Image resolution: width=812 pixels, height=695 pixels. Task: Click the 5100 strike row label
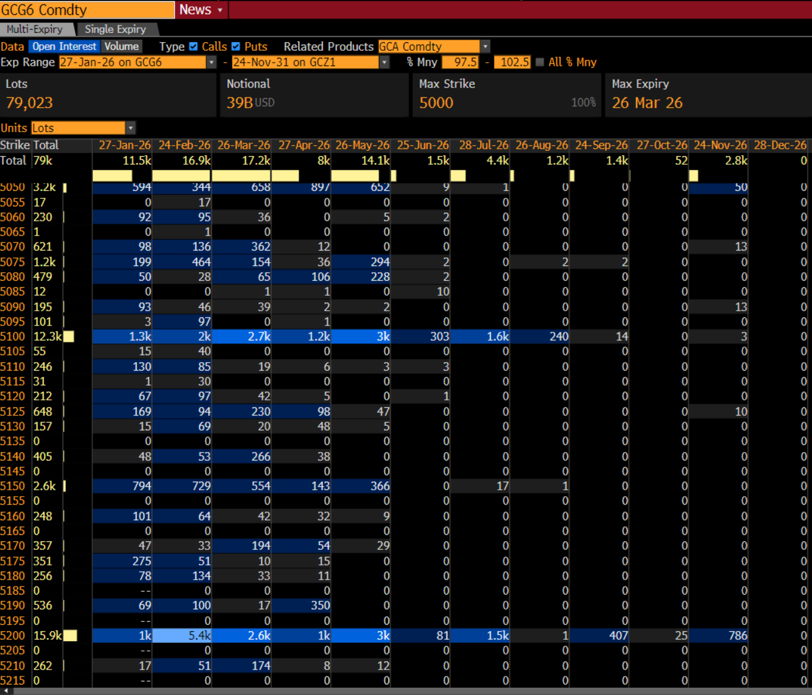pos(13,337)
